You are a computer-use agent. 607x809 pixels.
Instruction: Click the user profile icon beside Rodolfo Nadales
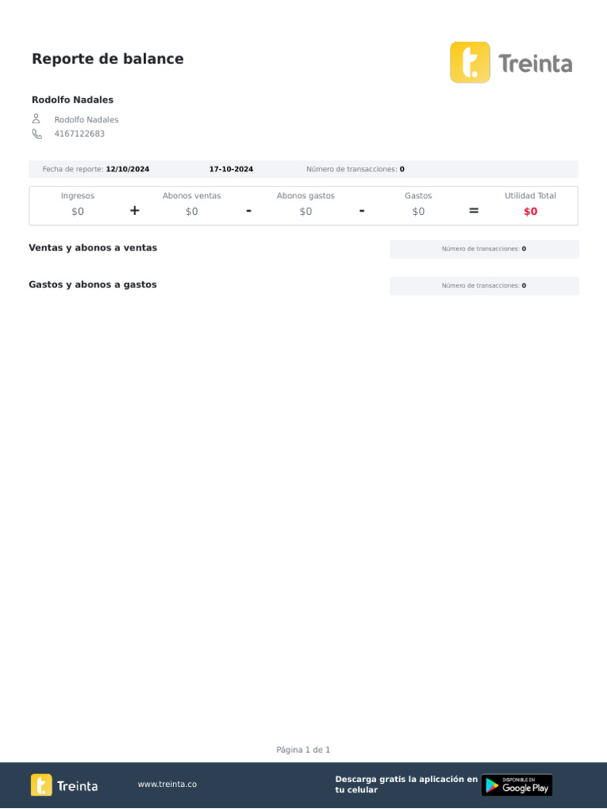coord(36,119)
